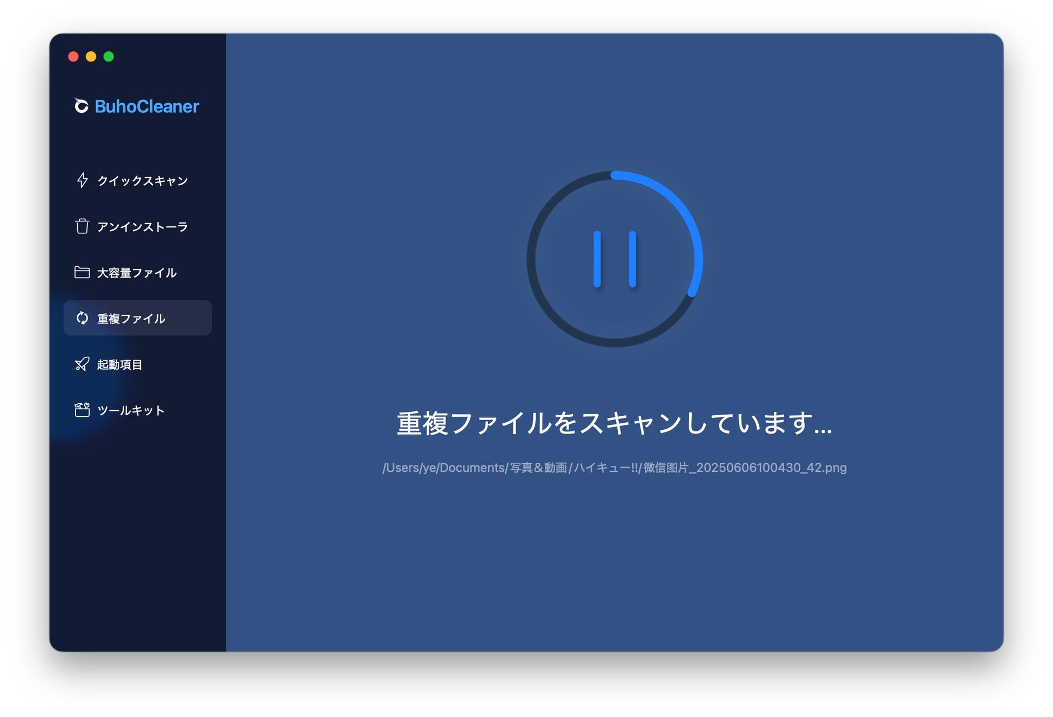This screenshot has height=717, width=1053.
Task: Click the lightning bolt Quick Scan icon
Action: tap(82, 180)
